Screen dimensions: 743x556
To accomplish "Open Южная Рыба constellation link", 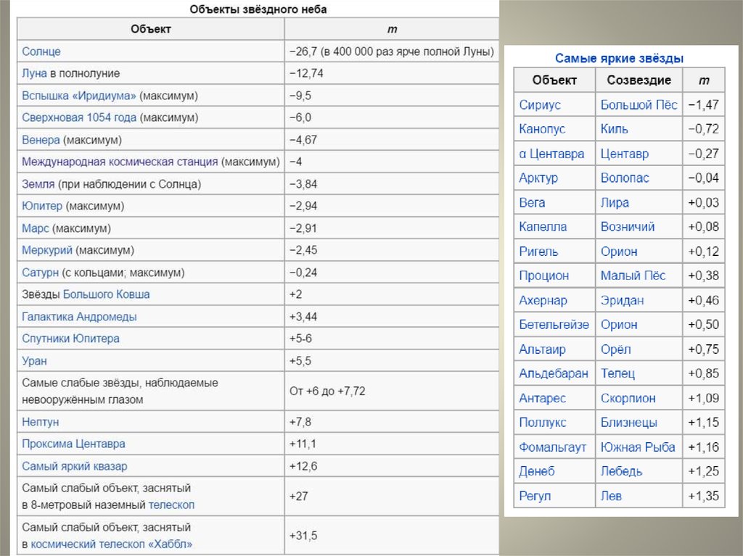I will pos(638,447).
